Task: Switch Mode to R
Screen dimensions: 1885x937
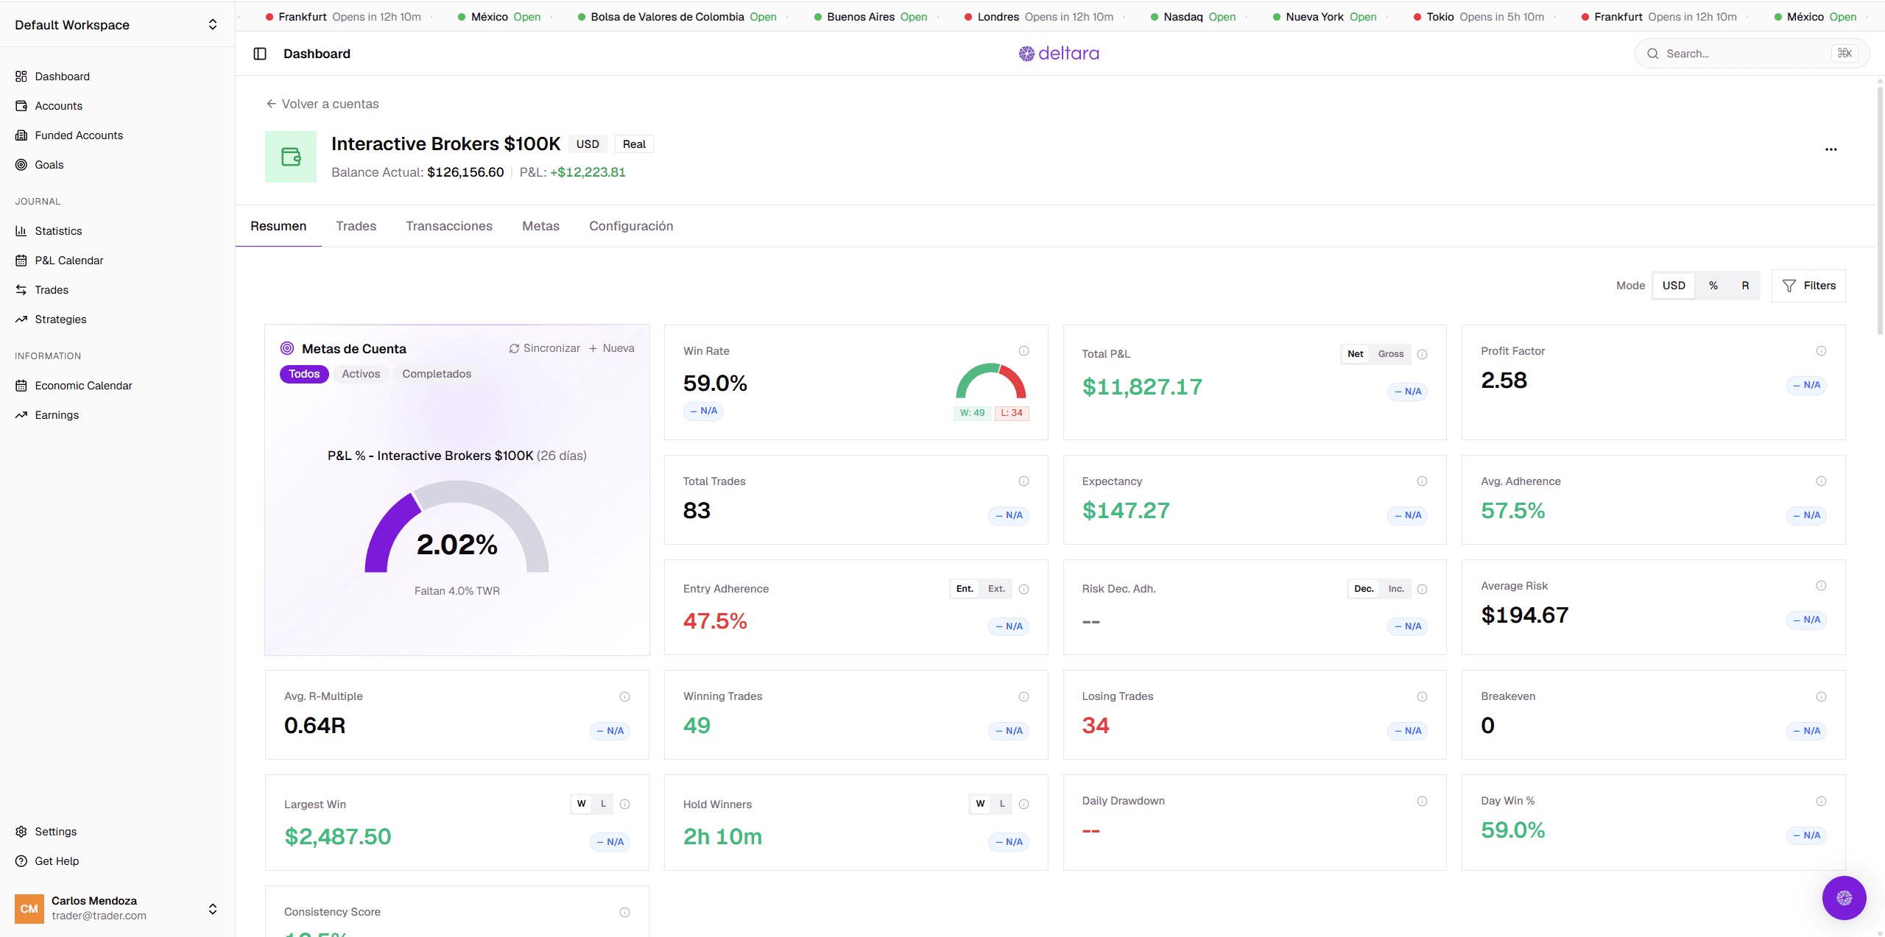Action: [x=1745, y=286]
